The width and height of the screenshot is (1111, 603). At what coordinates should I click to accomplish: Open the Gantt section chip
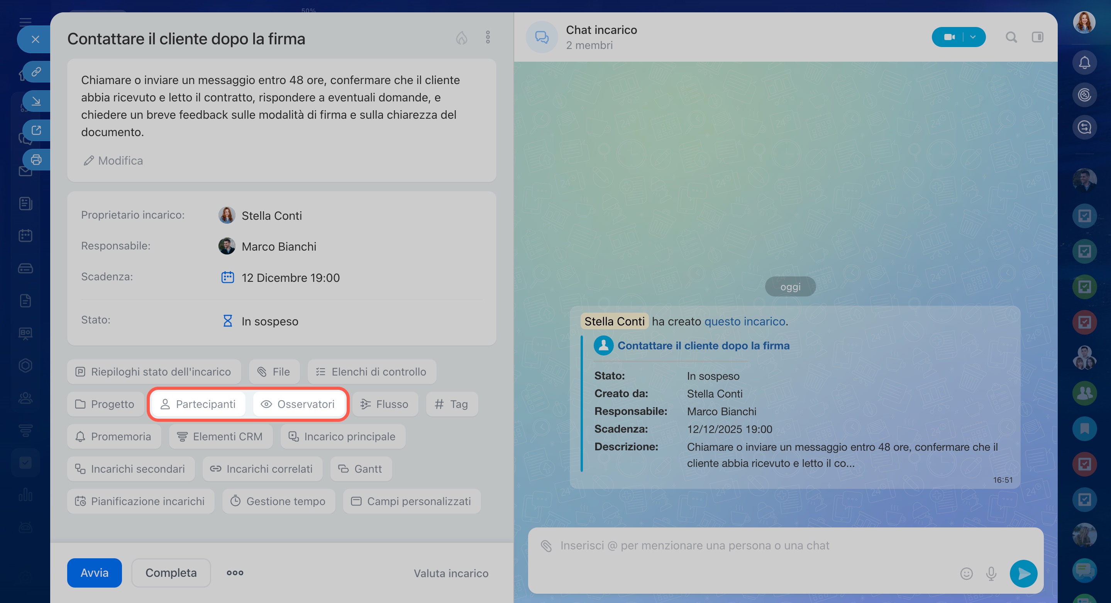(361, 468)
